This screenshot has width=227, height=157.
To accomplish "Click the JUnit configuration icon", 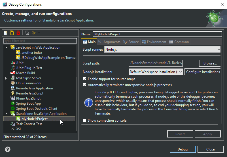I will [x=13, y=63].
